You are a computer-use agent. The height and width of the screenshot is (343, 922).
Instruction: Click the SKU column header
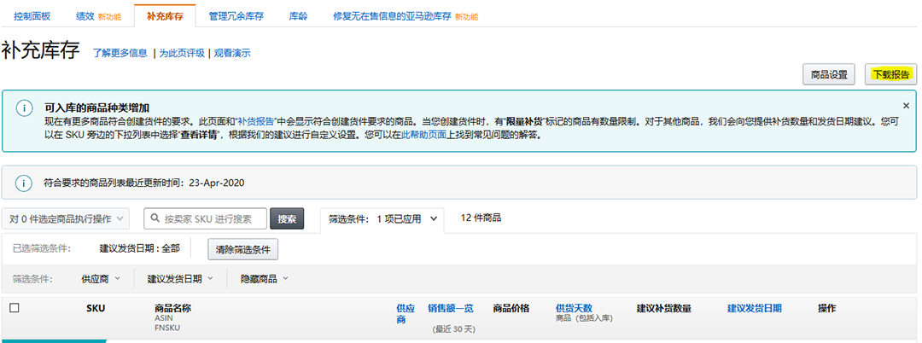coord(96,308)
